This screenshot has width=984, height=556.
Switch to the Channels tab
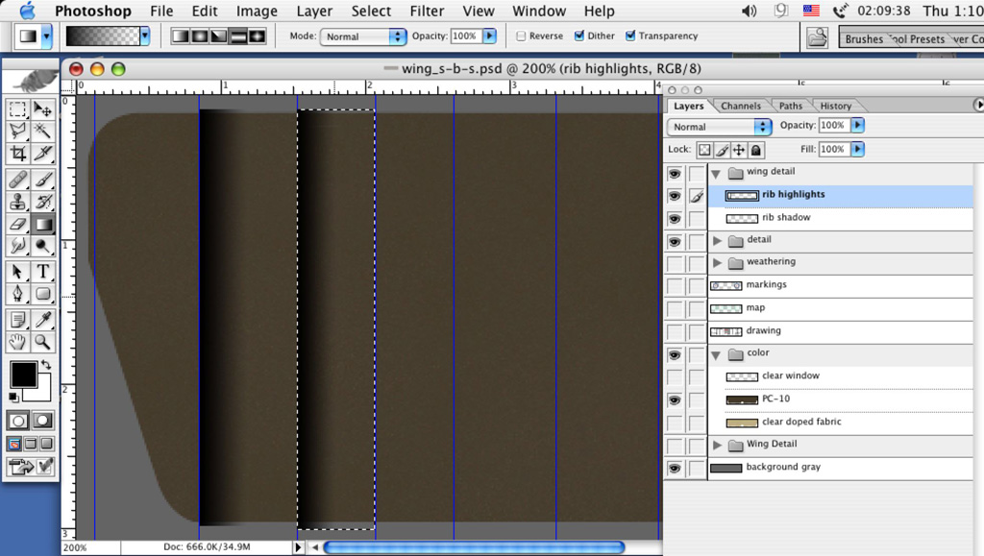(x=741, y=106)
